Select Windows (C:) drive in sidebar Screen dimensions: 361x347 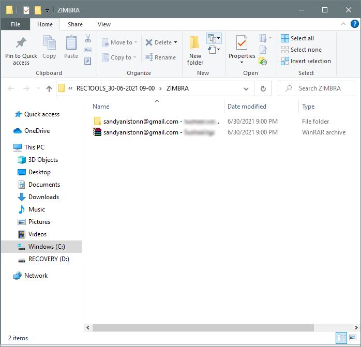41,247
